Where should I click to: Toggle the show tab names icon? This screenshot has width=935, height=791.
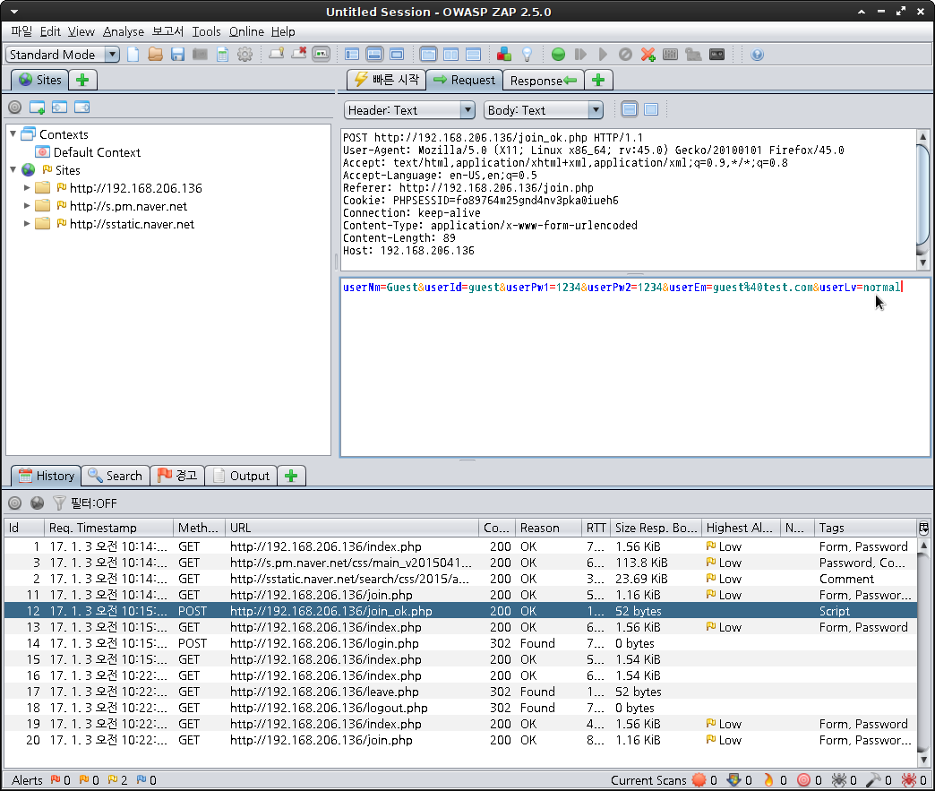pos(321,55)
